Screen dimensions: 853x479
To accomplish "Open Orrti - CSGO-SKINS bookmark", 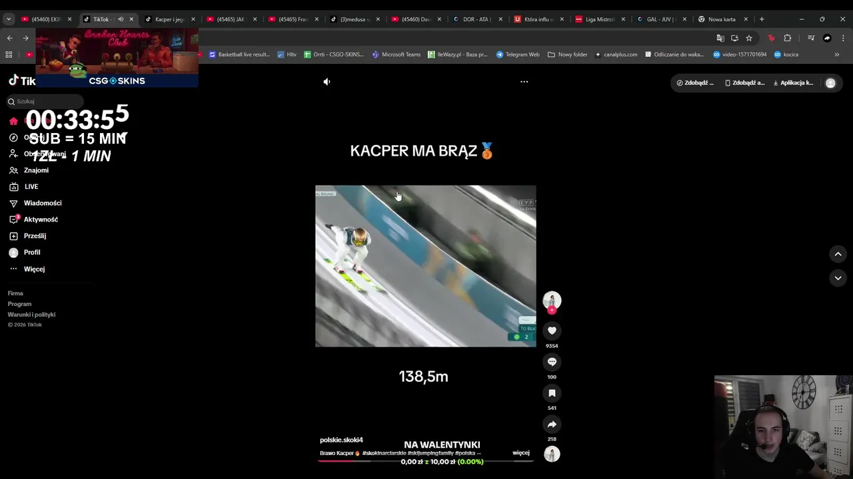I will [334, 55].
